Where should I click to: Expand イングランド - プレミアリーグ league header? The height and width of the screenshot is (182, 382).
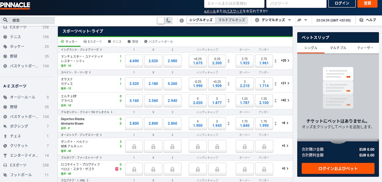click(81, 50)
